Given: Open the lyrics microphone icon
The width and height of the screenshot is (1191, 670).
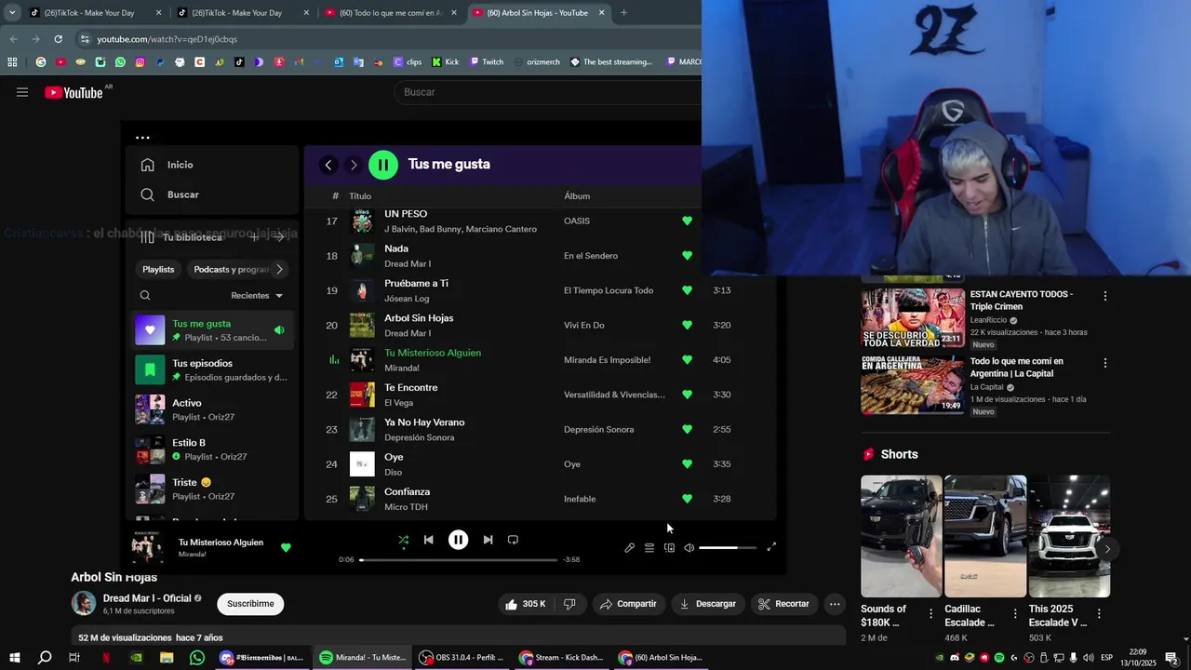Looking at the screenshot, I should [x=629, y=548].
